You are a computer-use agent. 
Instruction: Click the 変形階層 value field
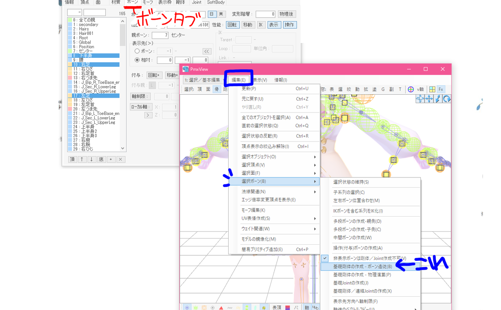coord(265,14)
